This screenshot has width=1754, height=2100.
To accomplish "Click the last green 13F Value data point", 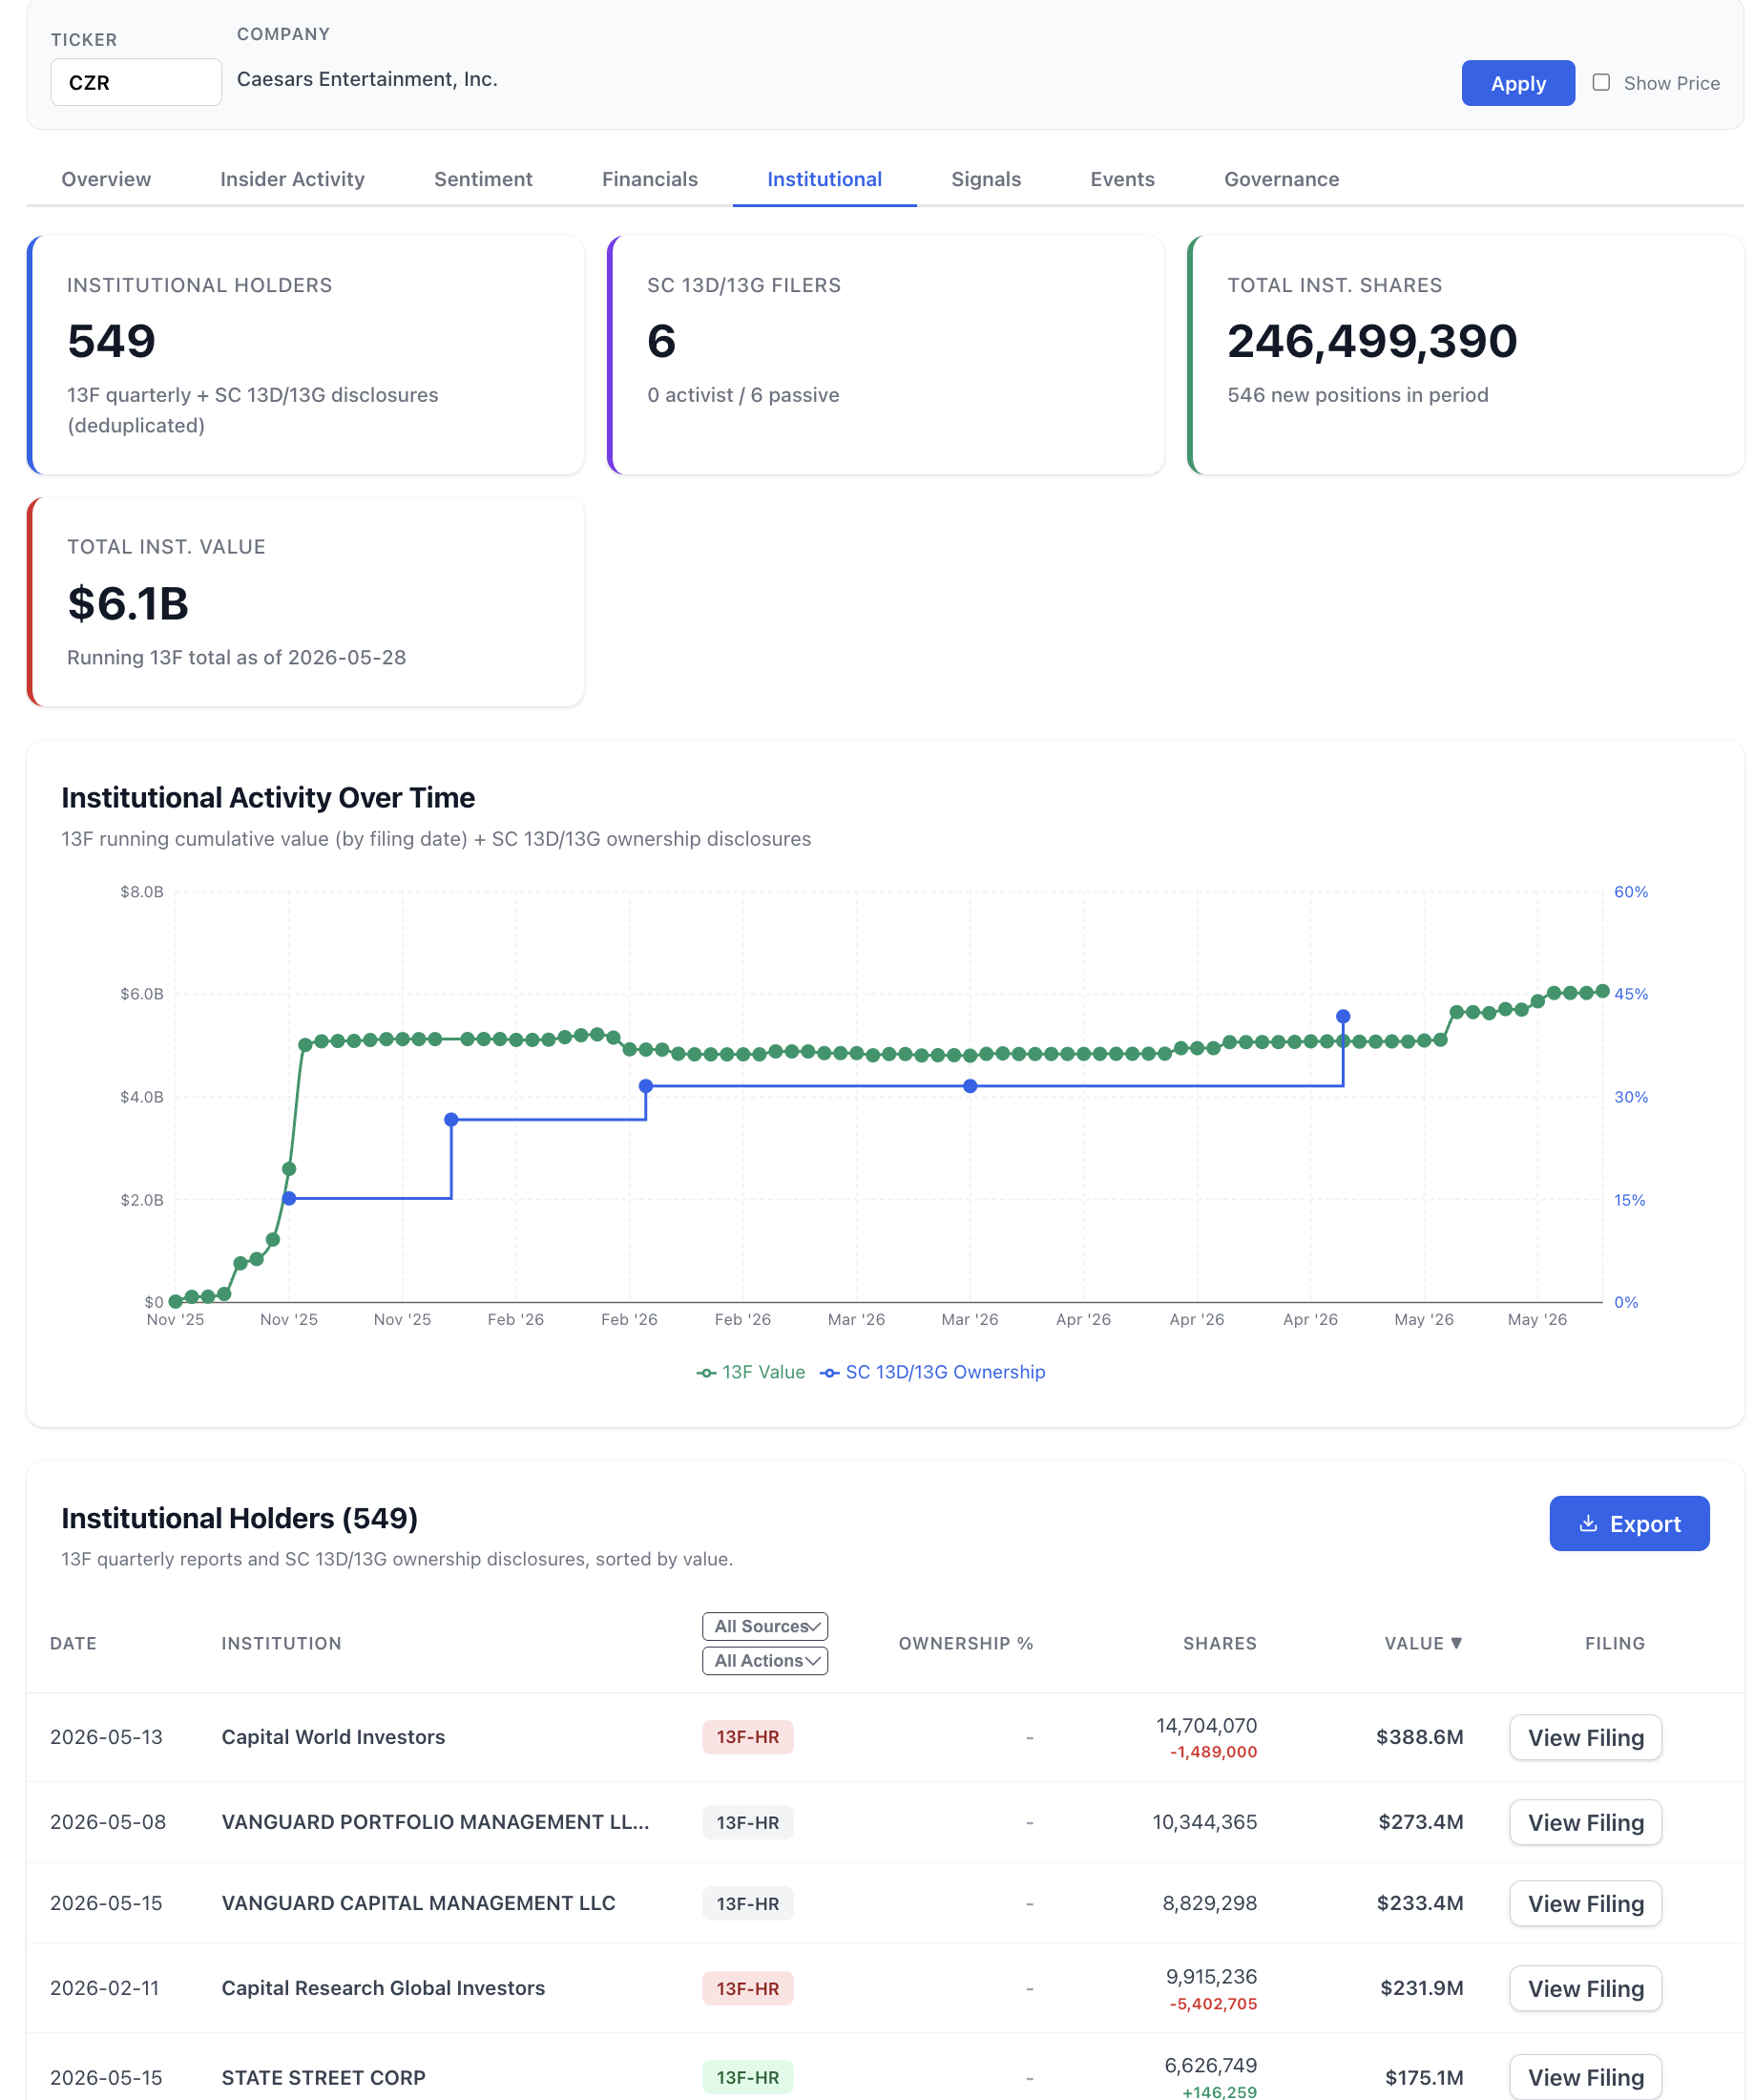I will [1602, 991].
